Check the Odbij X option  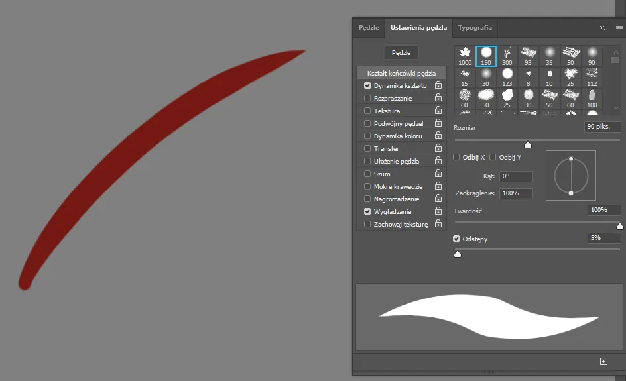coord(456,157)
